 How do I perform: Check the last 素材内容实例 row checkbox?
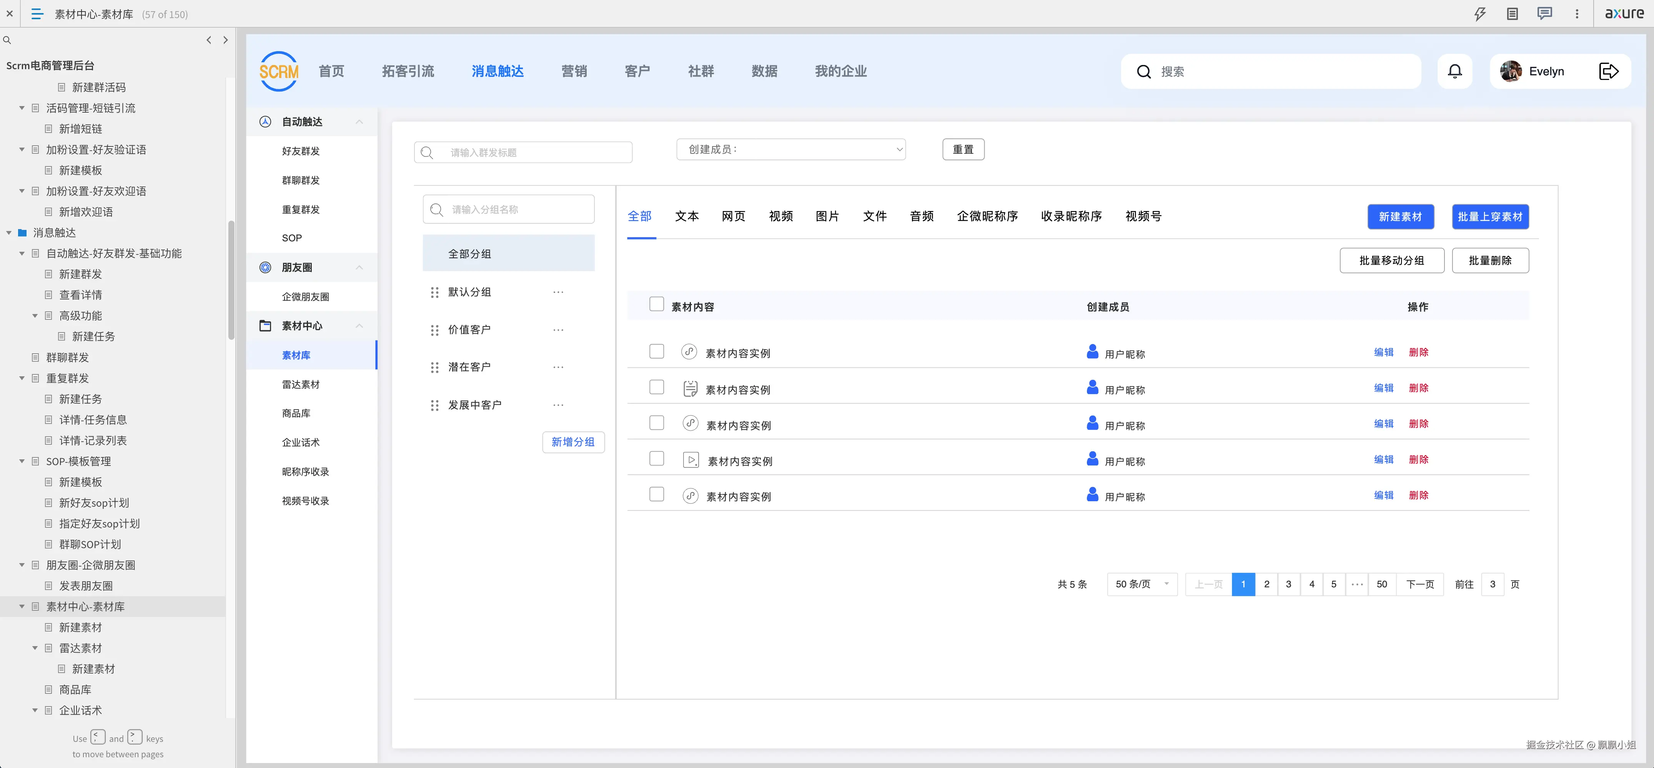coord(657,494)
